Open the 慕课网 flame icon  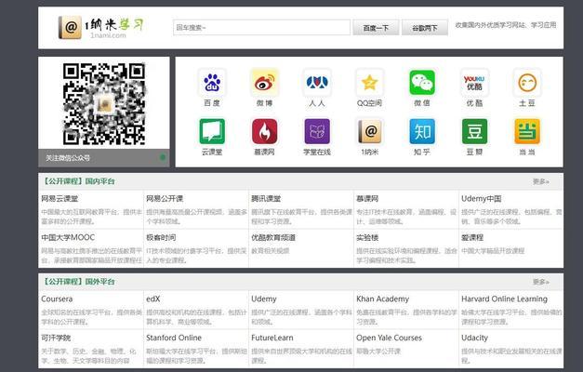(x=264, y=131)
